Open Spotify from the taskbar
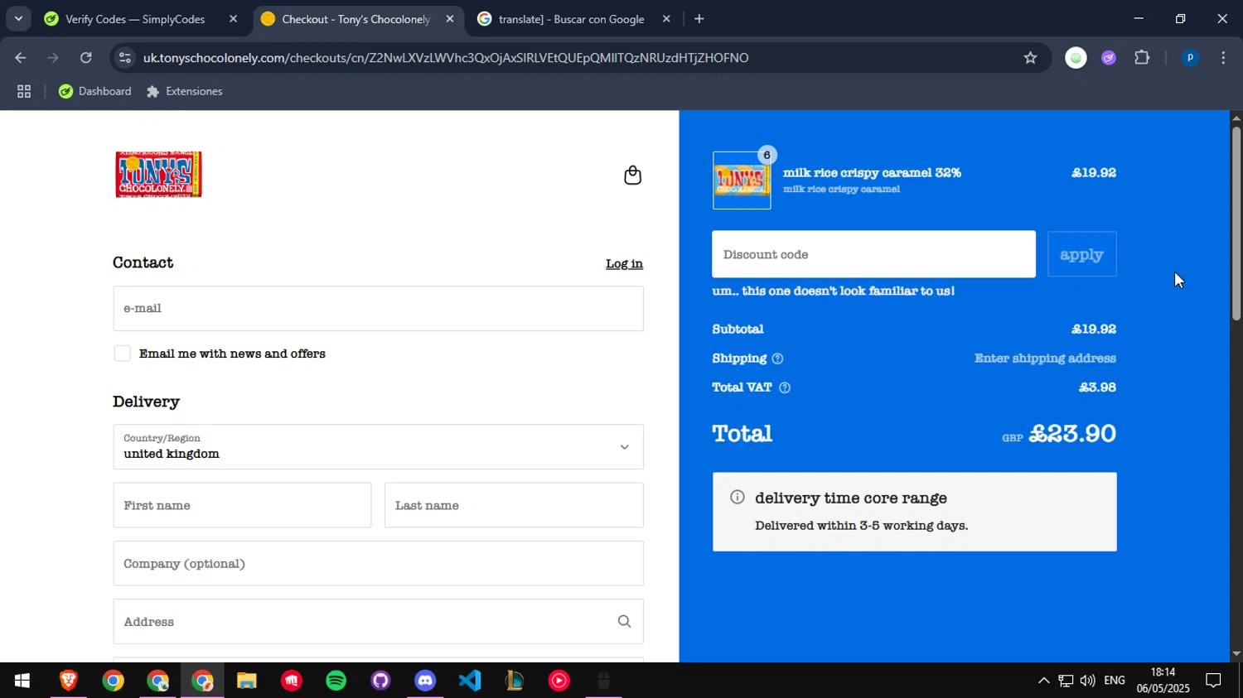This screenshot has width=1243, height=698. [336, 681]
